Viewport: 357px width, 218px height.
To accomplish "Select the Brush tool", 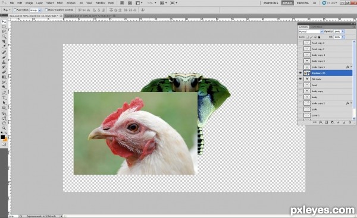I will [4, 57].
